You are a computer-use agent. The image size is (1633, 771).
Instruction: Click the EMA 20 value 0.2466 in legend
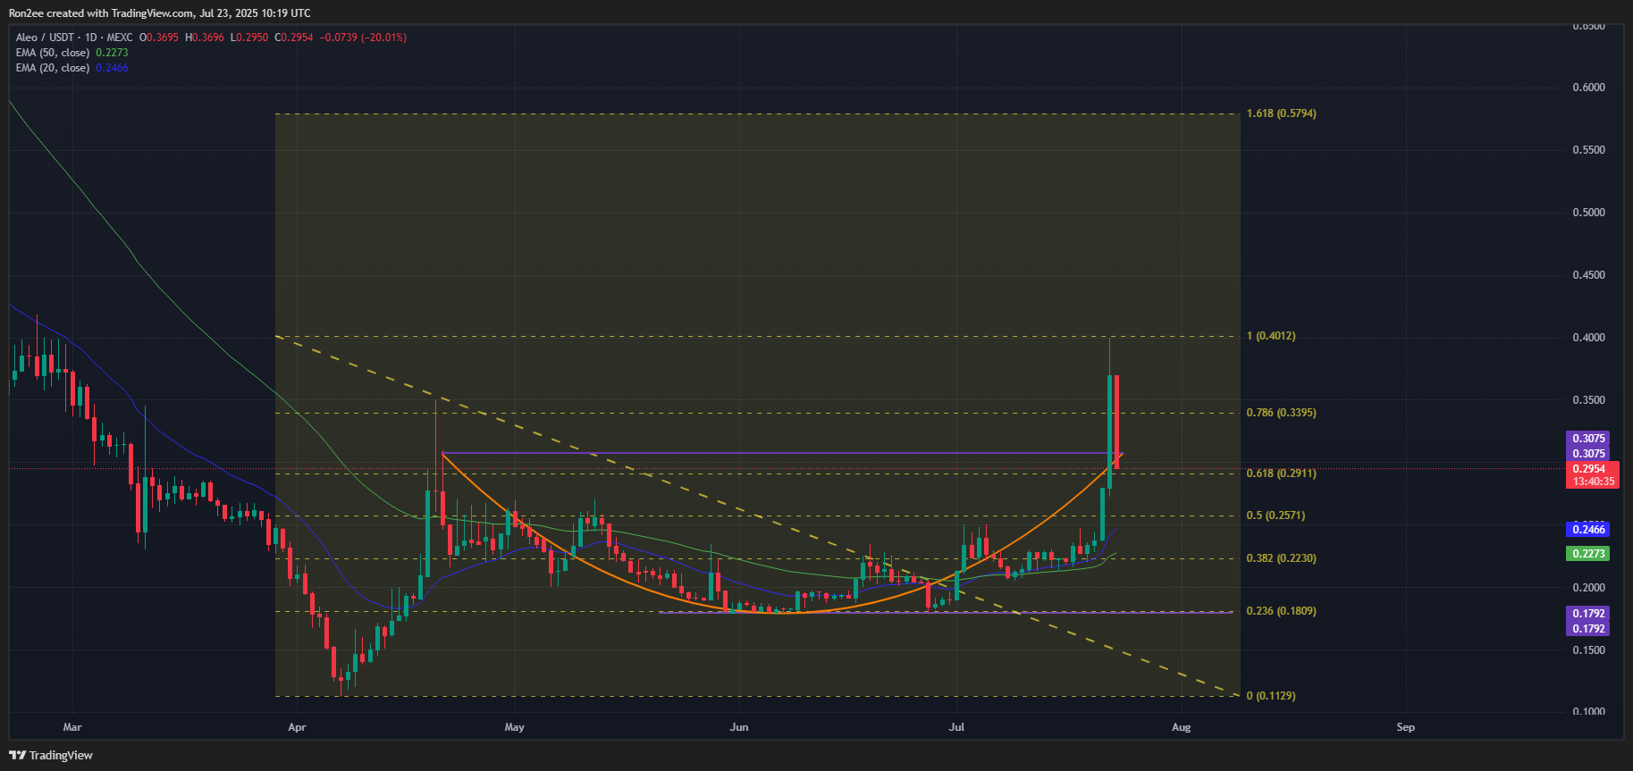[x=112, y=68]
